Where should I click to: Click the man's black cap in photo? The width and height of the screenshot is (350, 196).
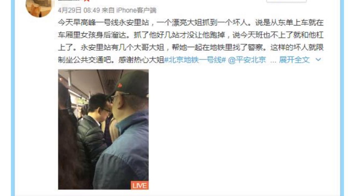[132, 83]
